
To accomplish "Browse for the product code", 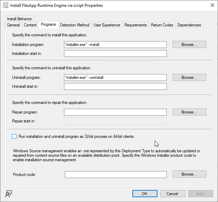I will pyautogui.click(x=189, y=174).
